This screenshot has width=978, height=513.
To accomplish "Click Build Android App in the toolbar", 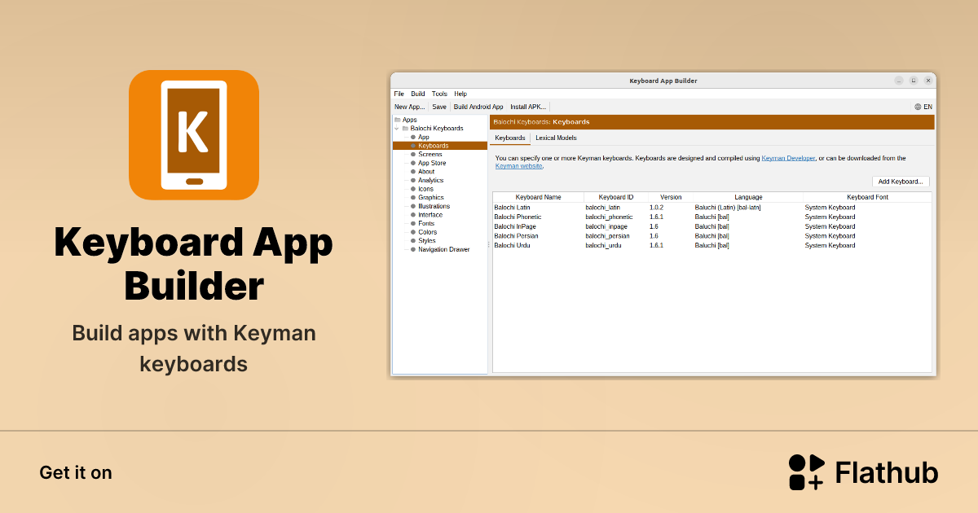I will click(x=478, y=106).
